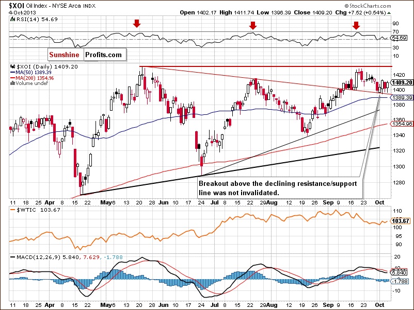Click the -1.788 histogram axis tag

click(400, 282)
